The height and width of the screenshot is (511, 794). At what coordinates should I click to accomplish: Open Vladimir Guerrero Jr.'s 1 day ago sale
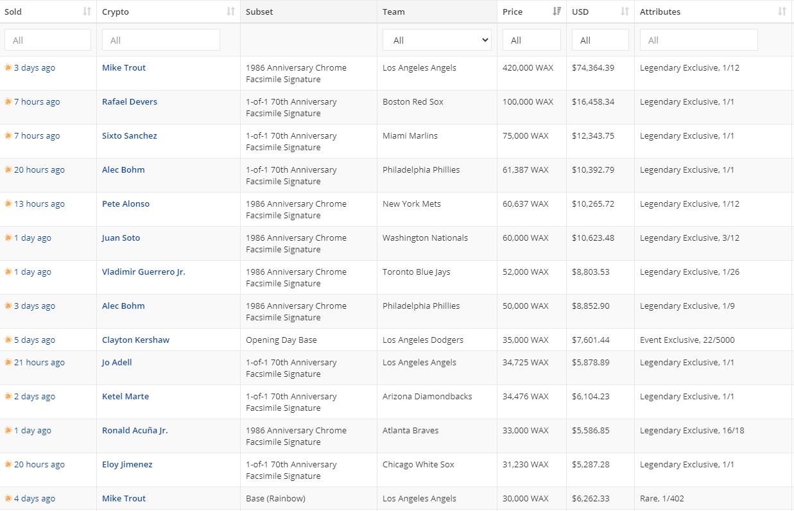pyautogui.click(x=32, y=272)
